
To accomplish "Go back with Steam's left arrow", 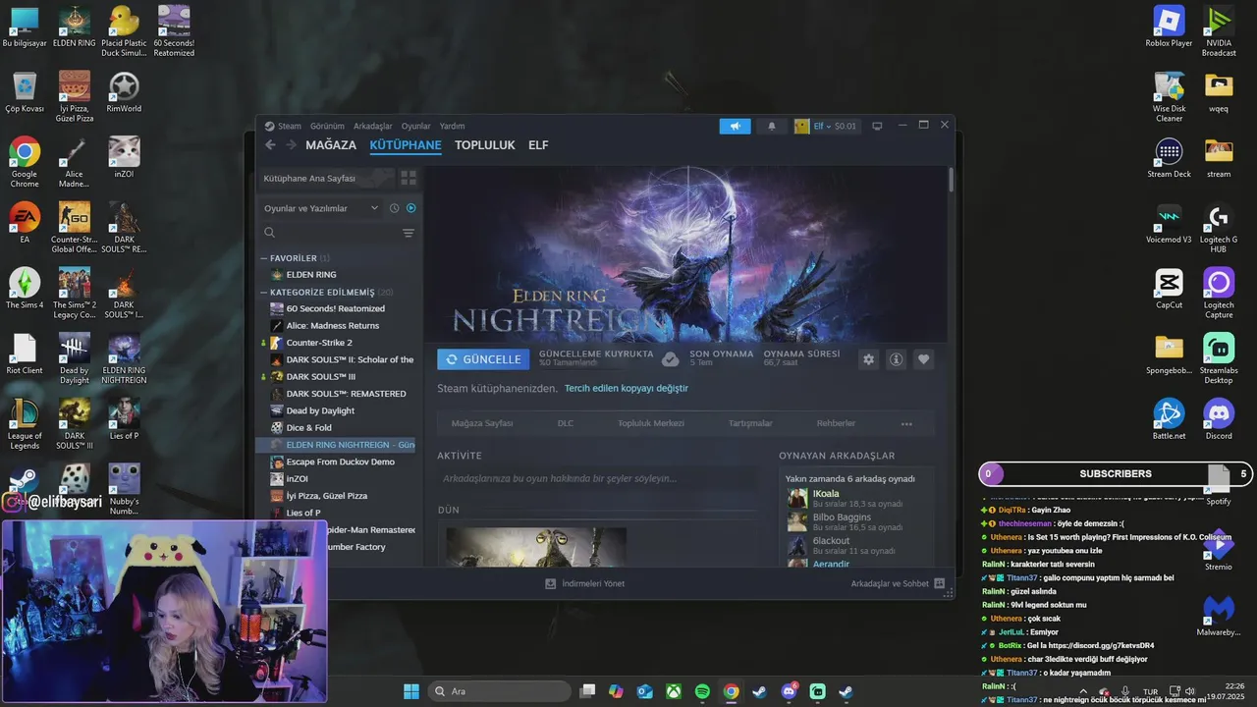I will coord(270,144).
